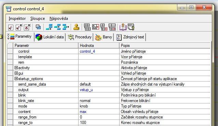The height and width of the screenshot is (126, 218).
Task: Expand the gui parameter node
Action: point(16,73)
